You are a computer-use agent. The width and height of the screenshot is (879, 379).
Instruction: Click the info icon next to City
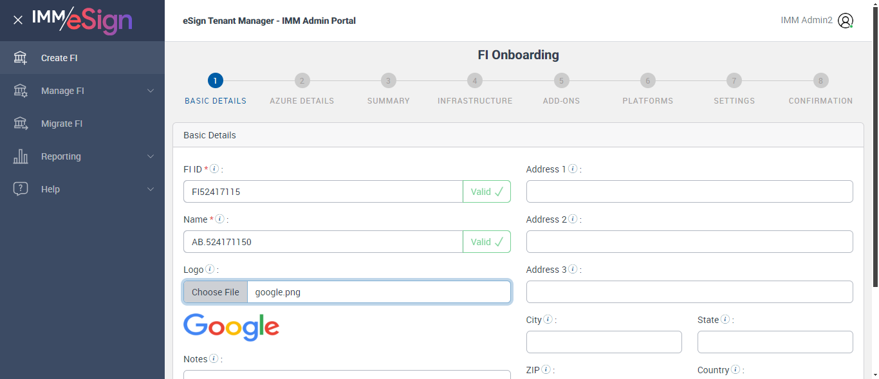point(548,320)
